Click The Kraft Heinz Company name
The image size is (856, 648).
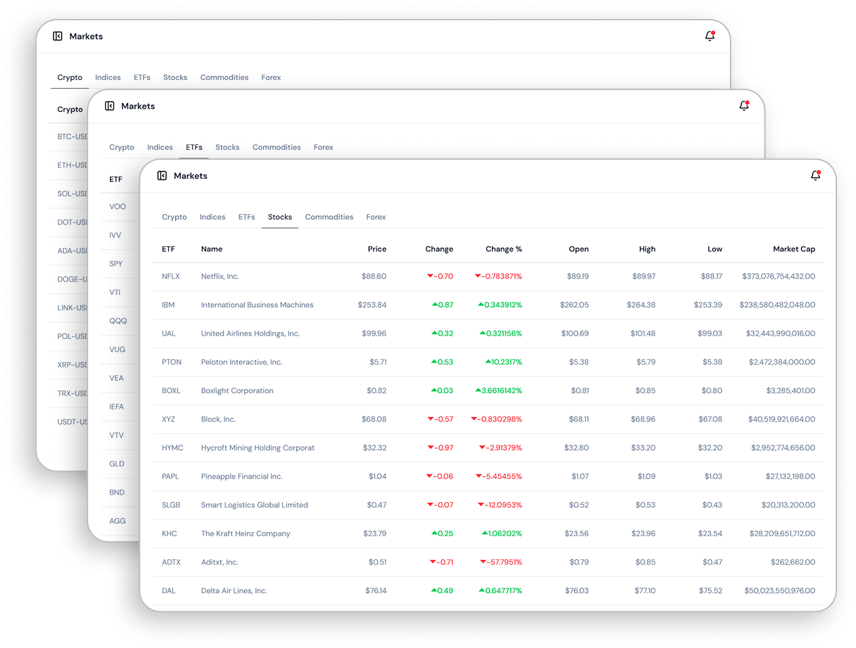pyautogui.click(x=246, y=533)
